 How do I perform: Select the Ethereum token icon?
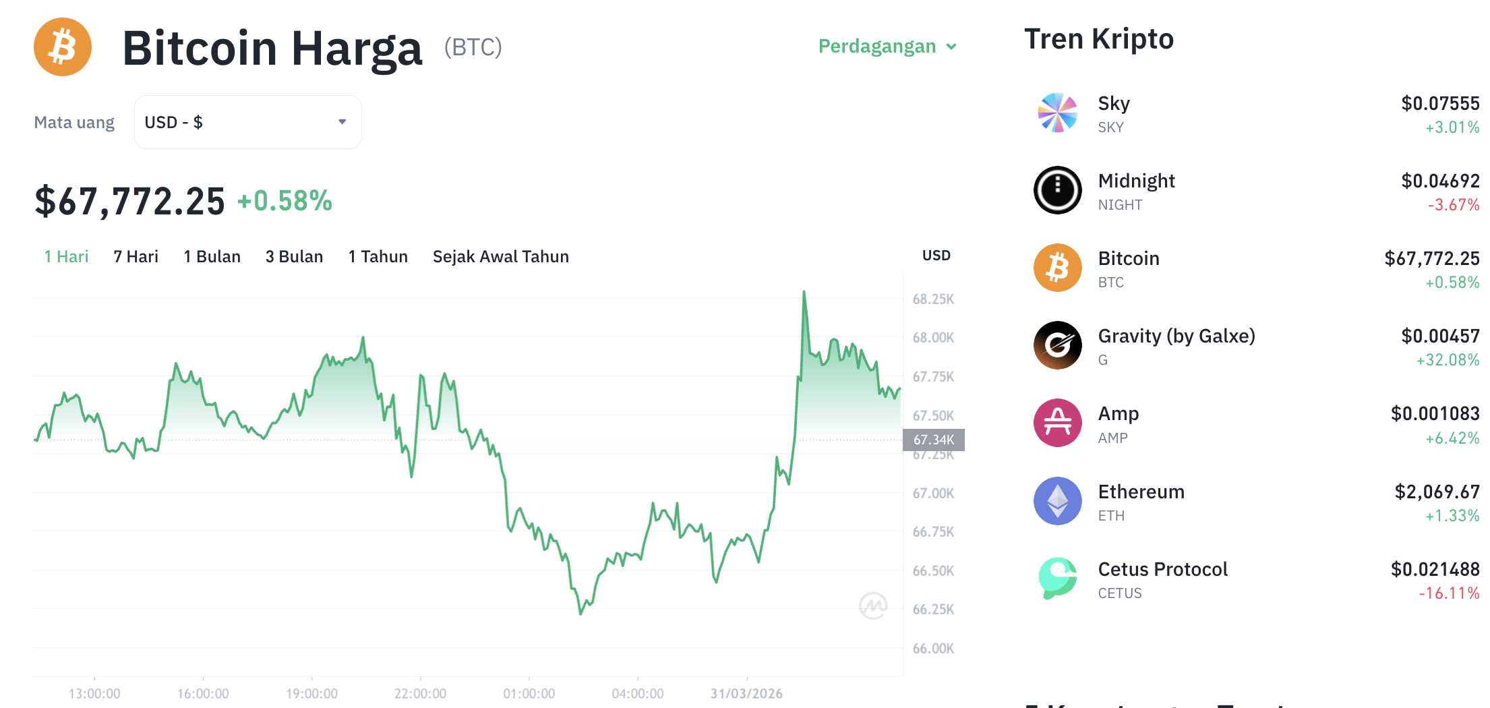pyautogui.click(x=1057, y=501)
